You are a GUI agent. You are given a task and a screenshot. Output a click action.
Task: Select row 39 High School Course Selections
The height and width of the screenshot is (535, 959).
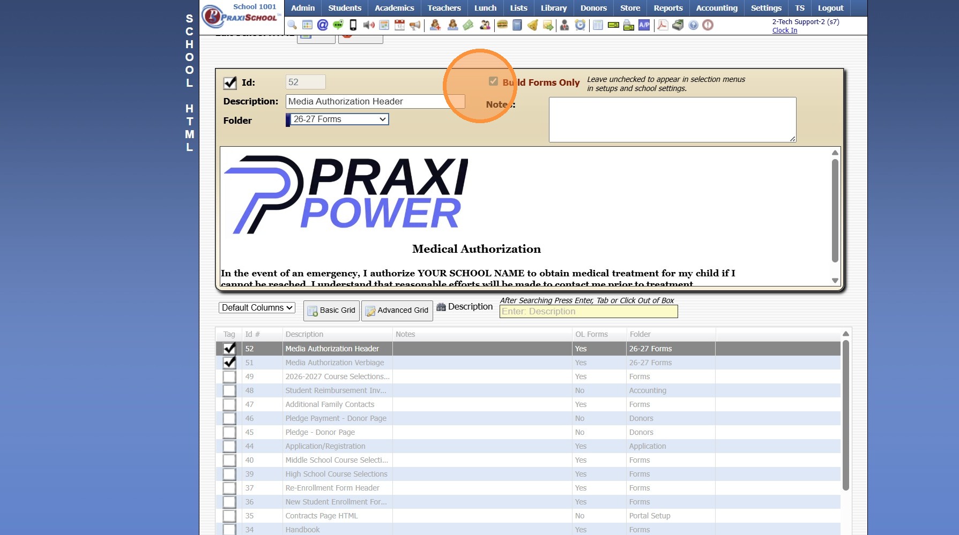pos(528,474)
